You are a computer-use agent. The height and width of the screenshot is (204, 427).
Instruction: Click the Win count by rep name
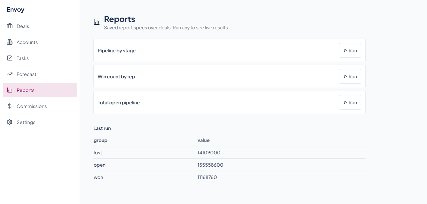click(116, 77)
